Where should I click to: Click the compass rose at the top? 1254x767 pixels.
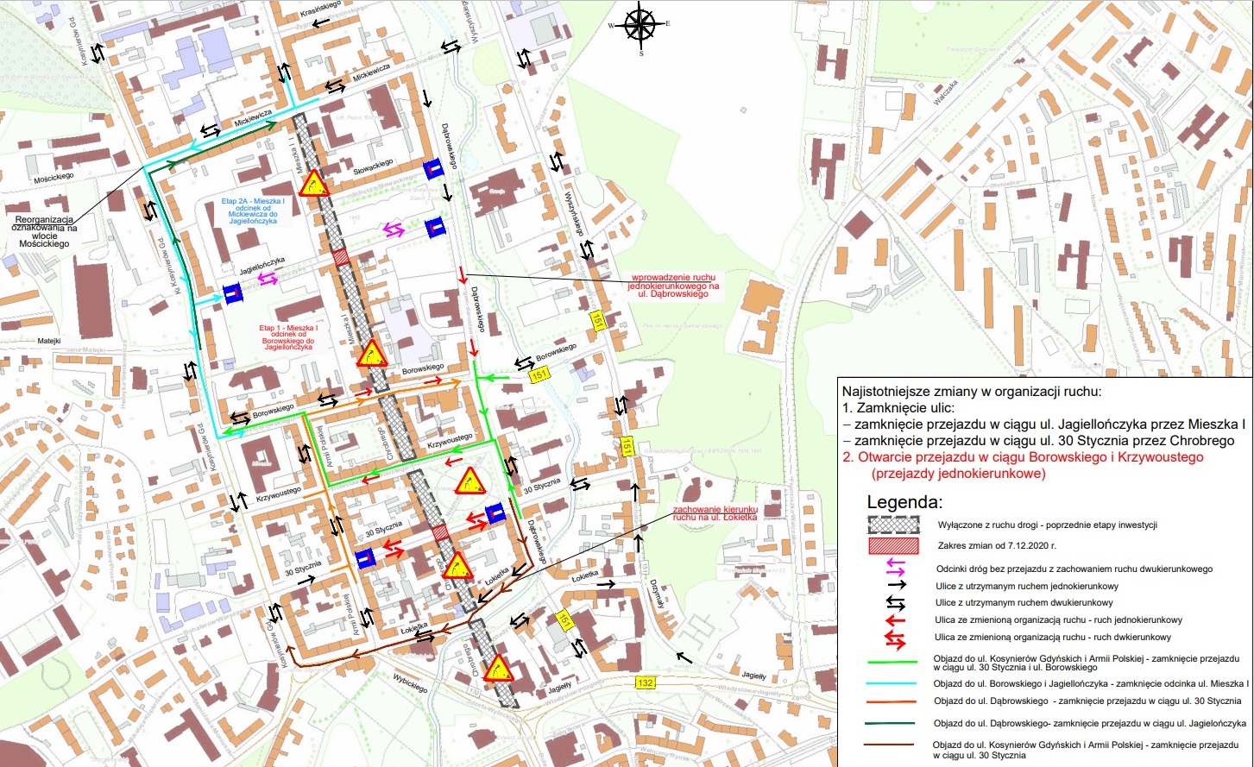(640, 26)
